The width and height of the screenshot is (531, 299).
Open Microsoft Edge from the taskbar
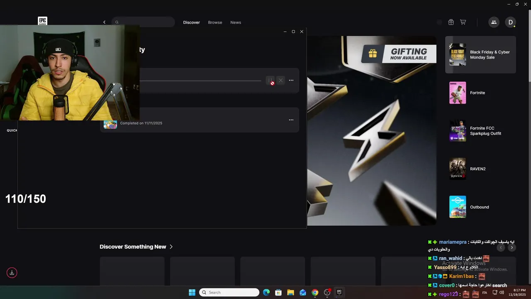[266, 292]
